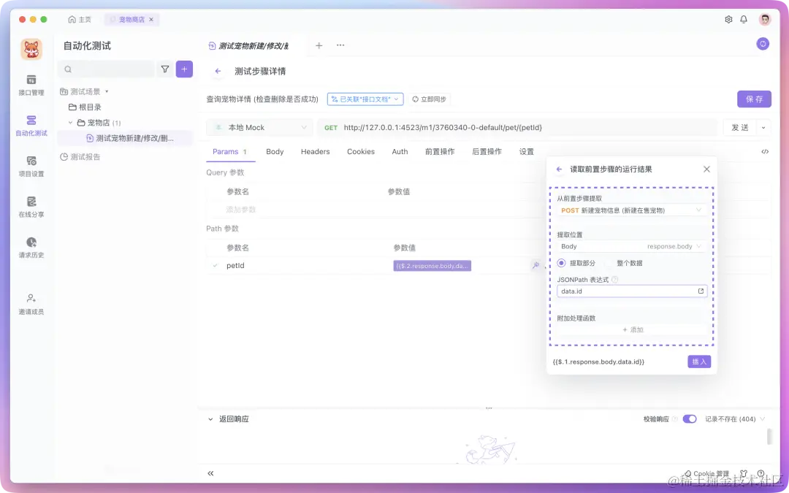Click the JSONPath 表达式 input showing data.id
Viewport: 789px width, 493px height.
628,291
